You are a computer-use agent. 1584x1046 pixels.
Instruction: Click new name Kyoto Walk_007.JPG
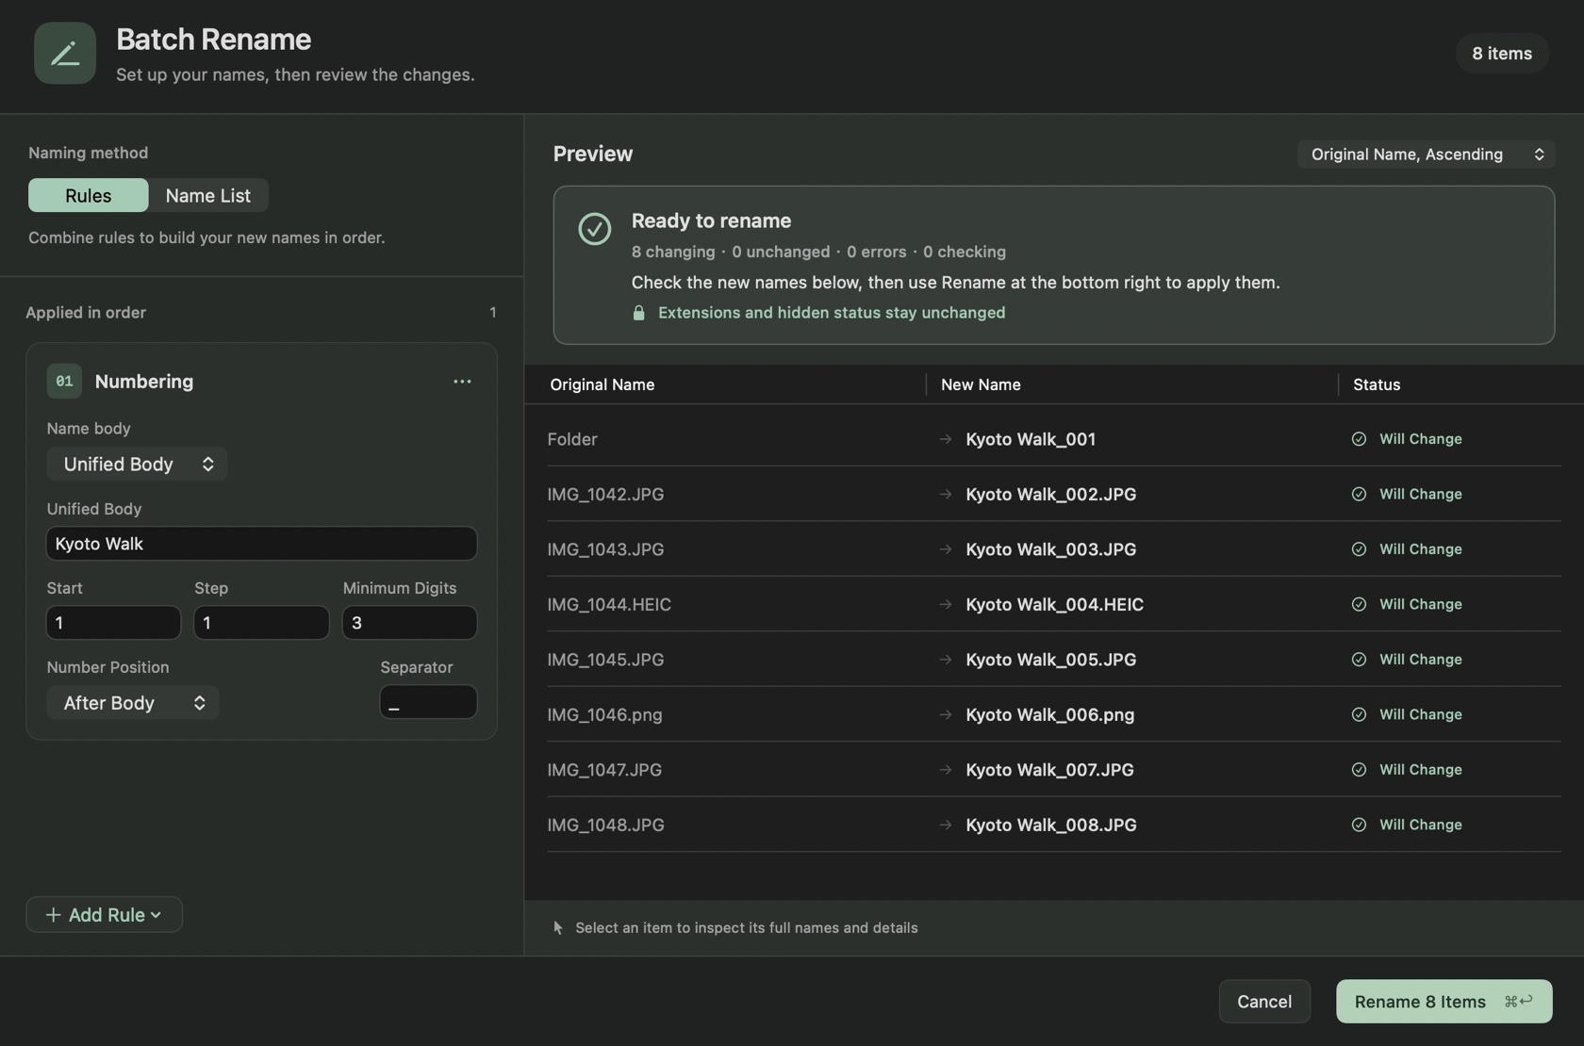pyautogui.click(x=1049, y=770)
